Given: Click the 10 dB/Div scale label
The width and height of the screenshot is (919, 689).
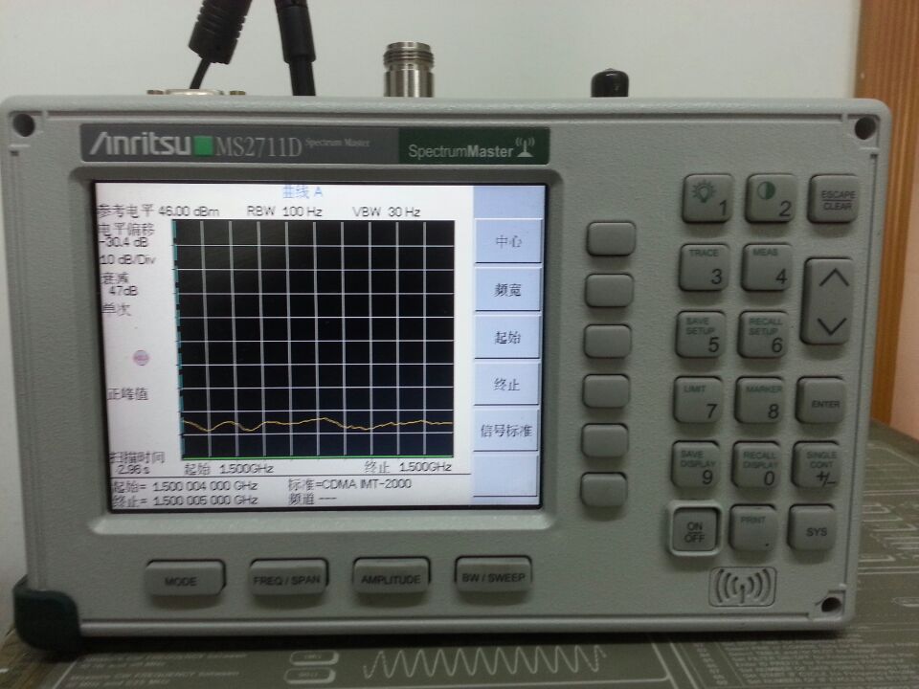Looking at the screenshot, I should click(127, 259).
